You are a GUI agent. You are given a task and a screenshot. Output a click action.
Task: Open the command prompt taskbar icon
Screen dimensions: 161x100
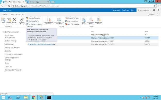coord(49,97)
